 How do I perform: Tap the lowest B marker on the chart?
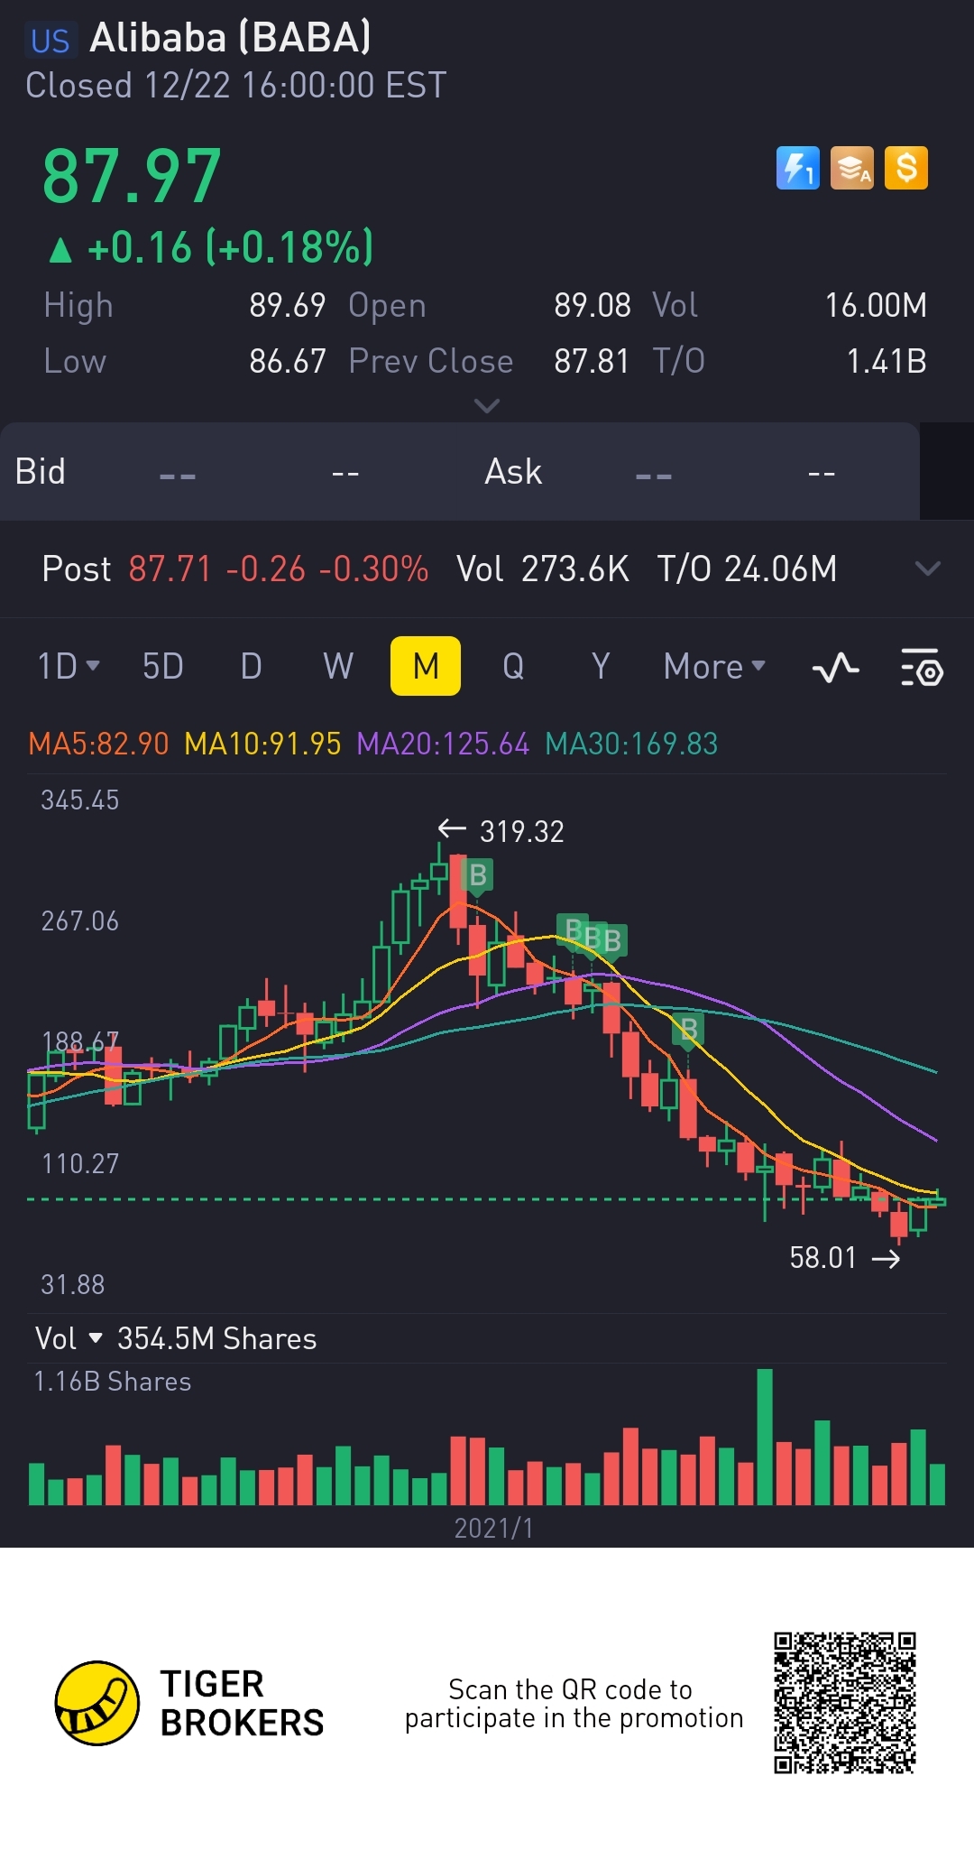click(x=689, y=1030)
